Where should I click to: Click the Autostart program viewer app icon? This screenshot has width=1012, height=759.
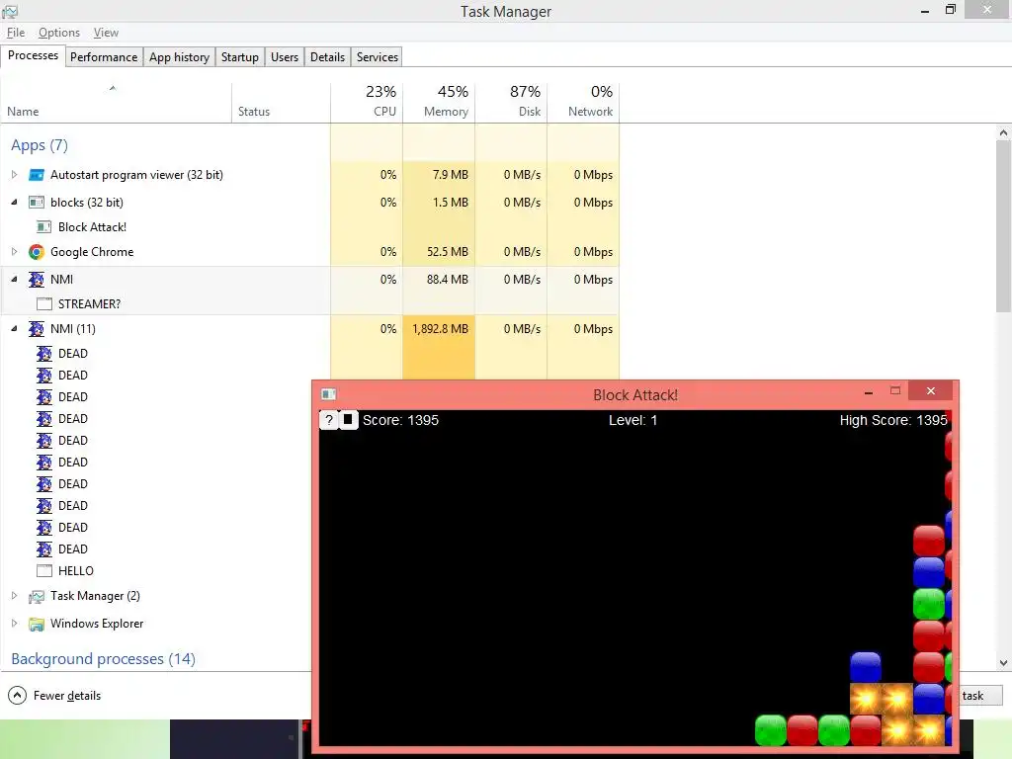pos(37,175)
